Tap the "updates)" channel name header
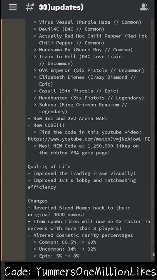 (x=66, y=8)
